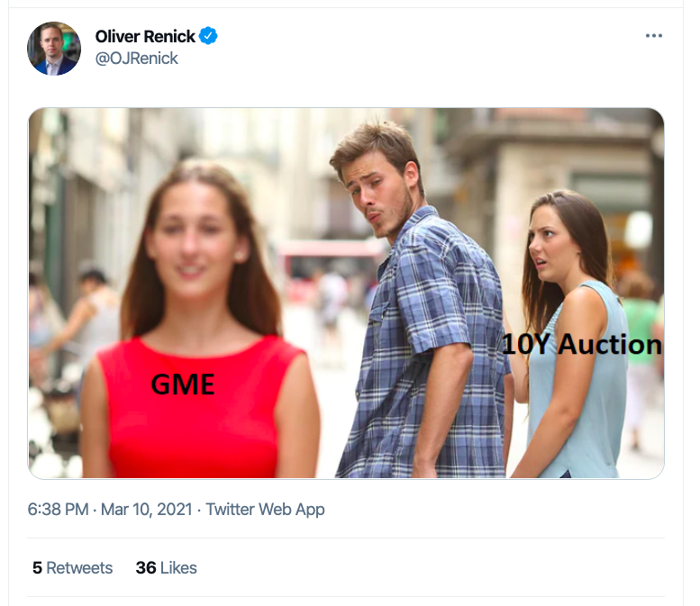The image size is (700, 606).
Task: Click the man in the plaid shirt
Action: 420,303
